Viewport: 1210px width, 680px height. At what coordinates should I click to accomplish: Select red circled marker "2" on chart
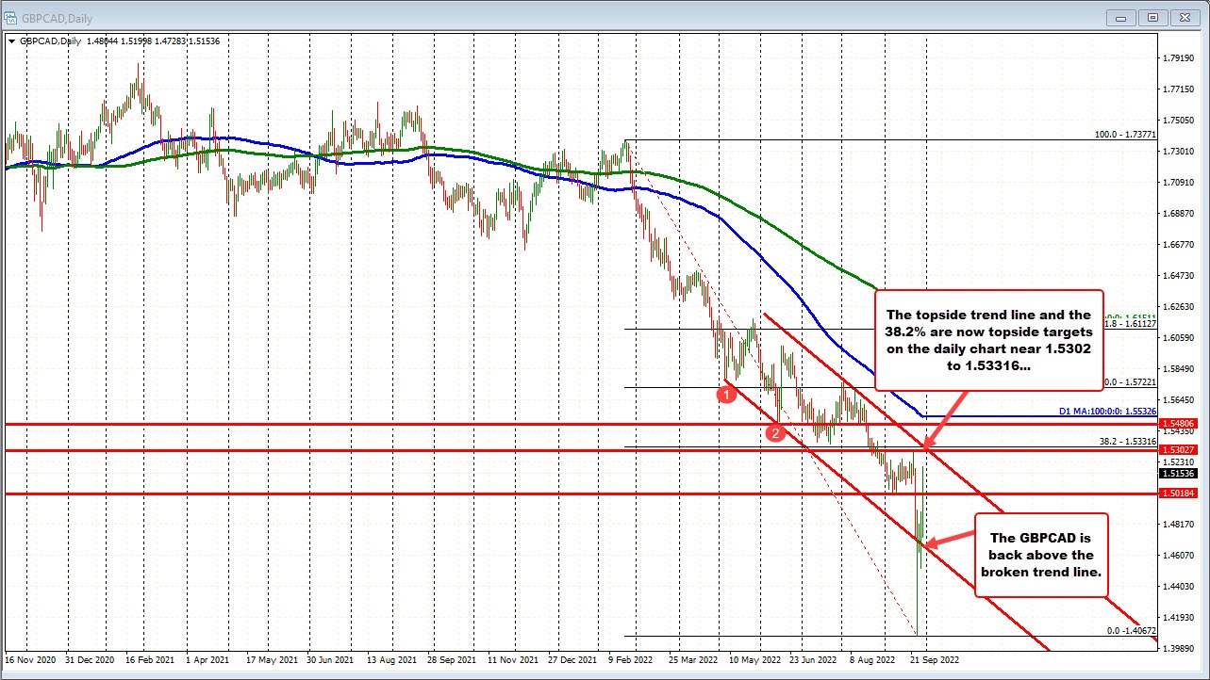pos(776,432)
